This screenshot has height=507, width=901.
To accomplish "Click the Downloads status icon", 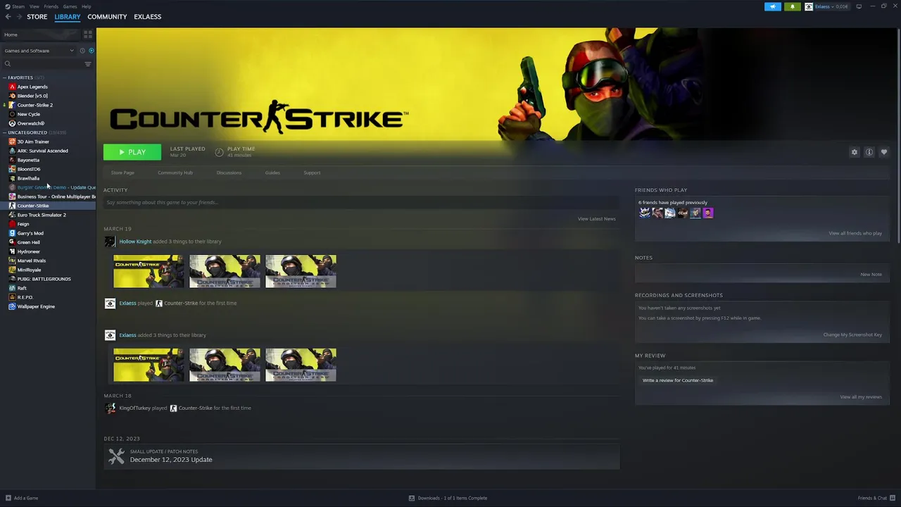I will coord(412,498).
